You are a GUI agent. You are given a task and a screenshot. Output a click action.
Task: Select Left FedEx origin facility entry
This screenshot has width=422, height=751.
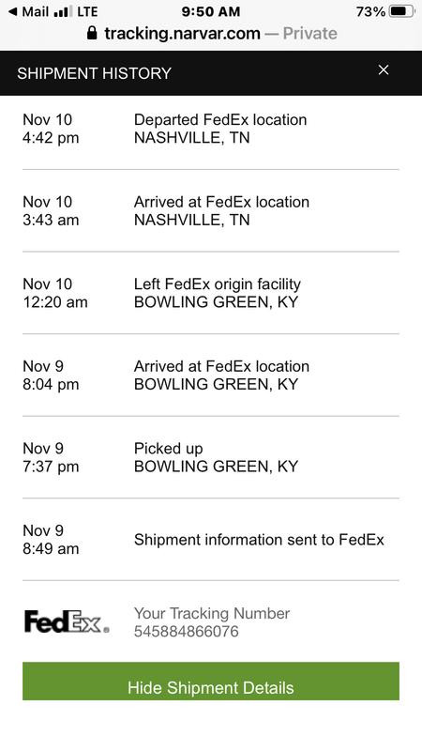(210, 293)
